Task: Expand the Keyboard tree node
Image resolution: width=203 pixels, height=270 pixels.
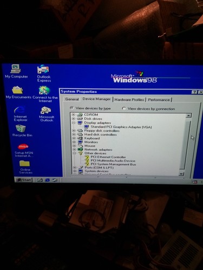Action: (x=74, y=138)
